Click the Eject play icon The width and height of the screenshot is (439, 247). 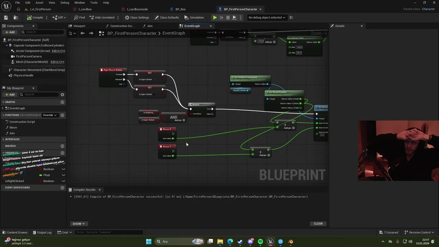pyautogui.click(x=234, y=17)
